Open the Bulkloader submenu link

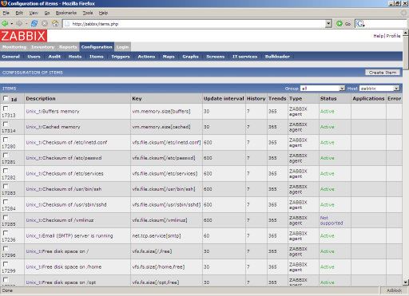(277, 57)
